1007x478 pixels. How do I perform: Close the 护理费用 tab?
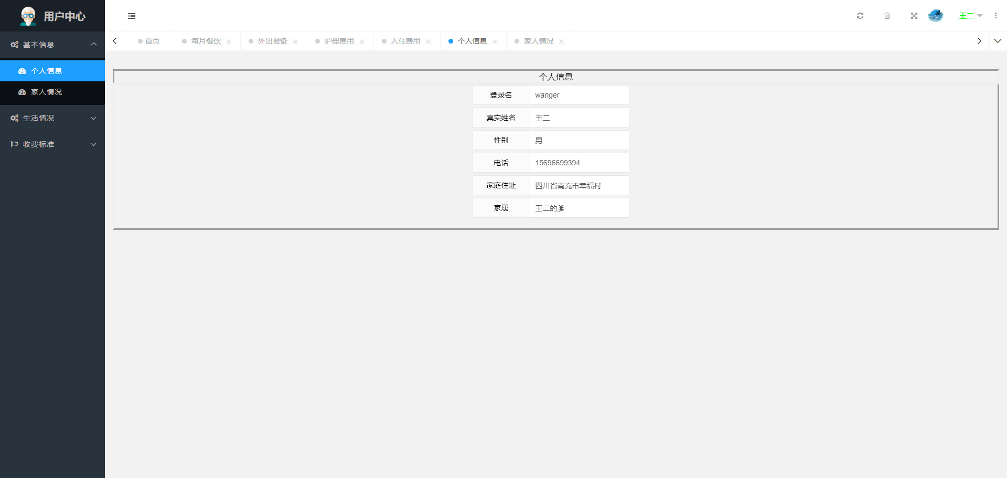click(x=362, y=41)
